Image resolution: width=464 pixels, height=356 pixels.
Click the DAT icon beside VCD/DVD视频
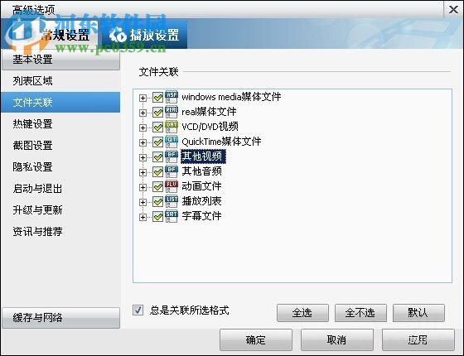click(x=172, y=127)
